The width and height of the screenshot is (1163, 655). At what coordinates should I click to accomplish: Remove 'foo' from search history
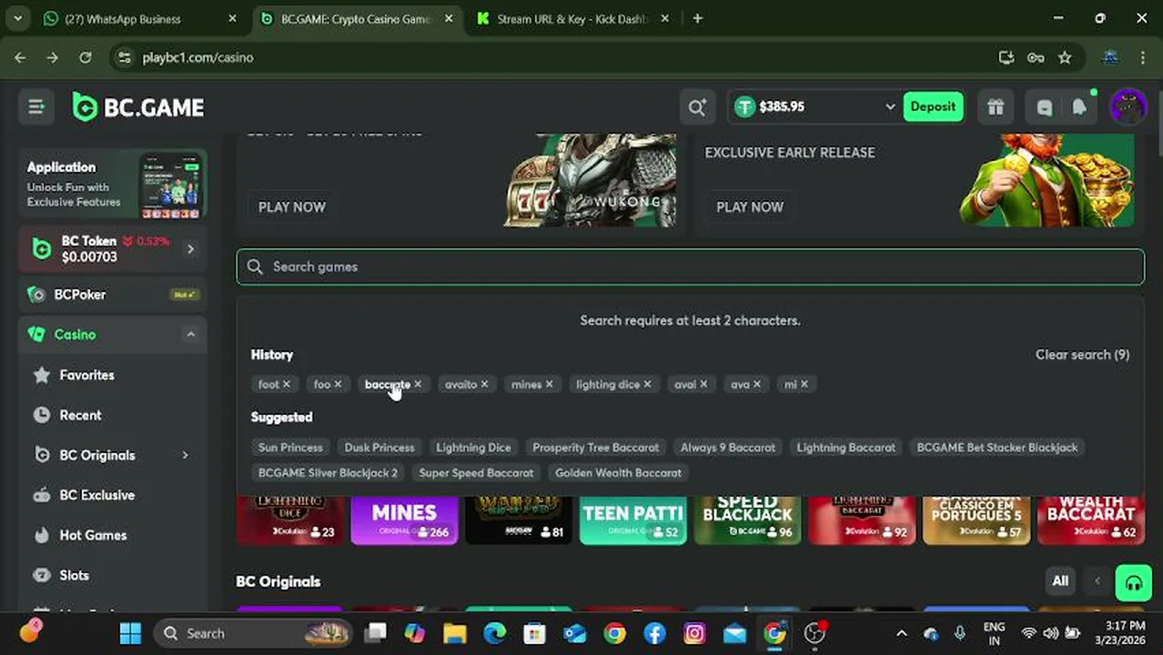[338, 384]
